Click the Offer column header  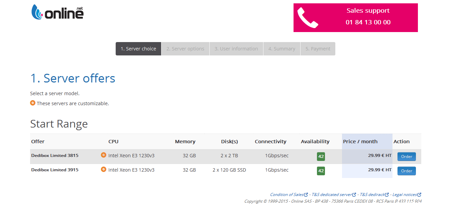38,142
